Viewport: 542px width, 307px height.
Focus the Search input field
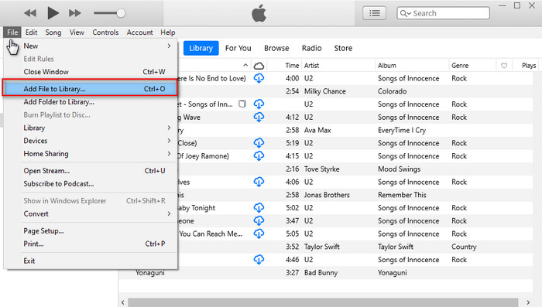tap(443, 13)
